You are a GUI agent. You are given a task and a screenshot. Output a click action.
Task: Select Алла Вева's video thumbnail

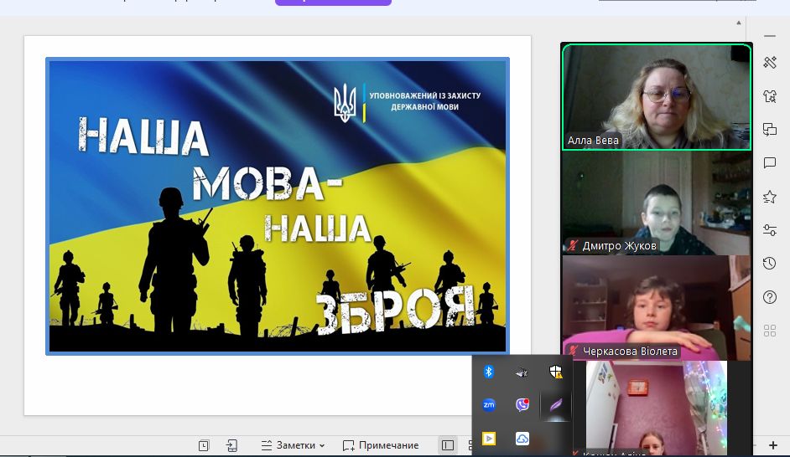click(x=657, y=97)
